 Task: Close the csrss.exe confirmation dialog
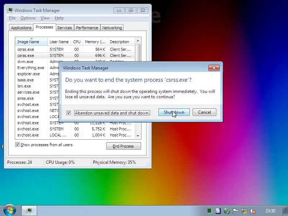tap(214, 68)
